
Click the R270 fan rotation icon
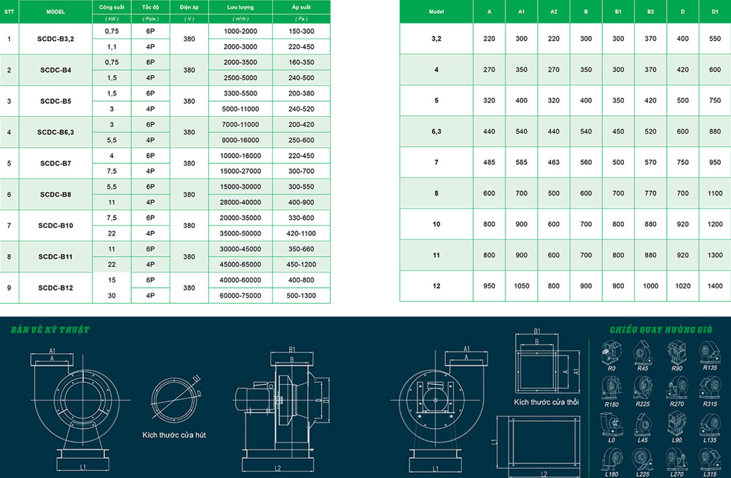click(677, 388)
